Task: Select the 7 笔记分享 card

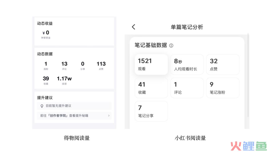Action: click(151, 111)
